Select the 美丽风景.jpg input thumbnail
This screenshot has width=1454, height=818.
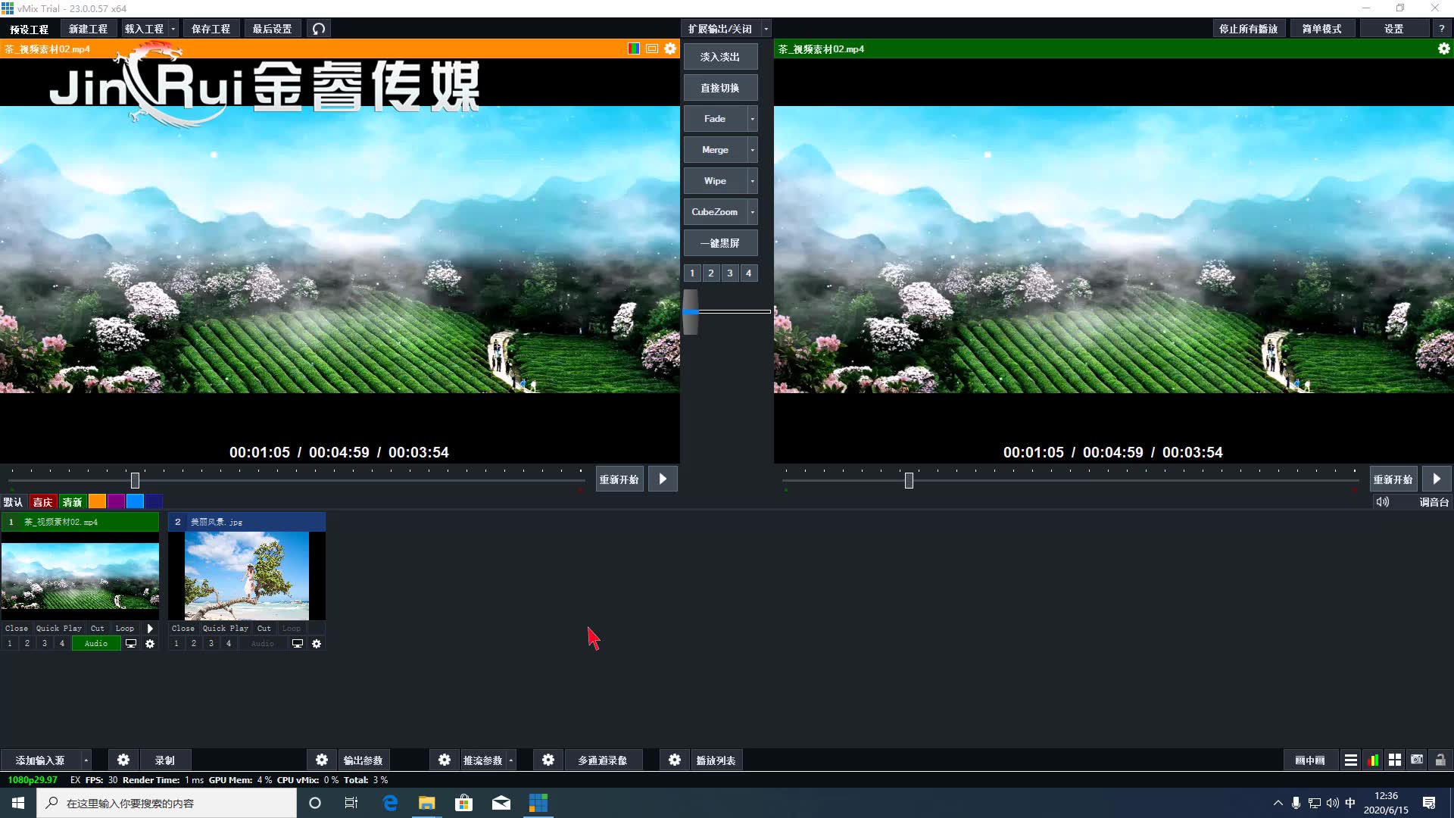[247, 576]
